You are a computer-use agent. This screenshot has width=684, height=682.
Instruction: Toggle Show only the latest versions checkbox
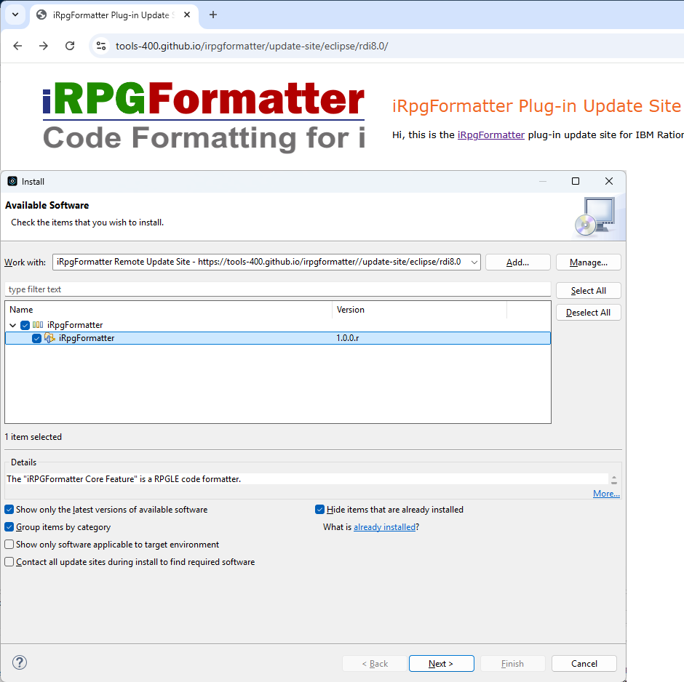pyautogui.click(x=9, y=510)
